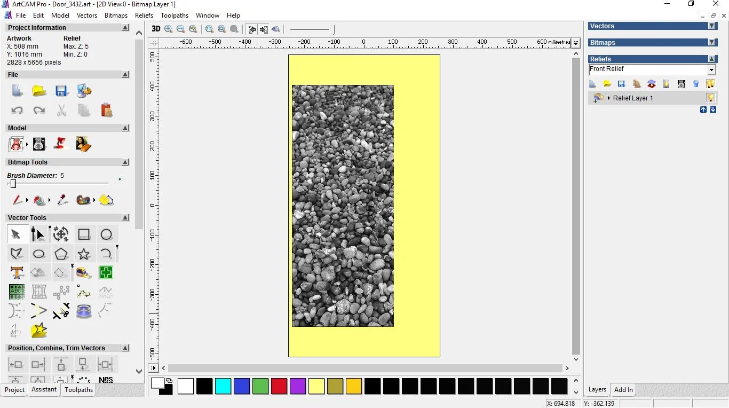The width and height of the screenshot is (729, 408).
Task: Select the bitmap color picker dropper
Action: click(62, 200)
